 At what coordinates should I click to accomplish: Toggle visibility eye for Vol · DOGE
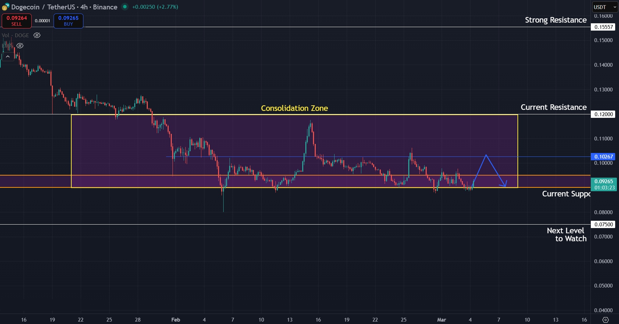[x=37, y=35]
